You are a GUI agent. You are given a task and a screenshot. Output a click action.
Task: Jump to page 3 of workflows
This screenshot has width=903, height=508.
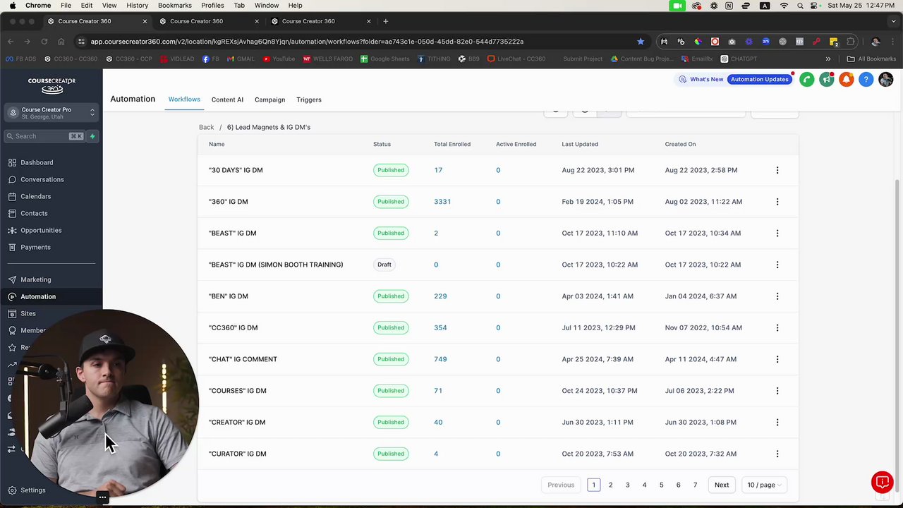click(627, 485)
